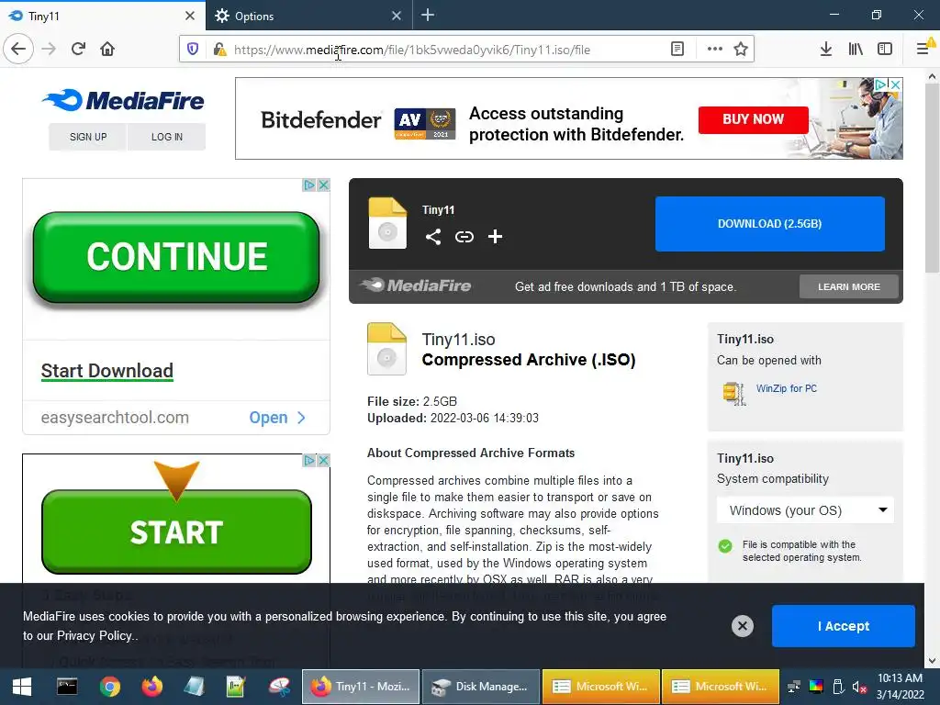The height and width of the screenshot is (705, 940).
Task: Click the plus icon under Tiny11
Action: [x=495, y=237]
